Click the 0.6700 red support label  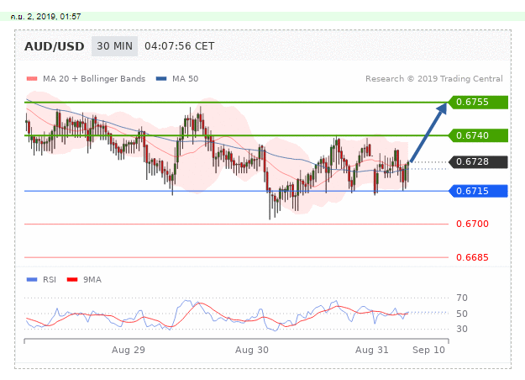click(x=472, y=224)
